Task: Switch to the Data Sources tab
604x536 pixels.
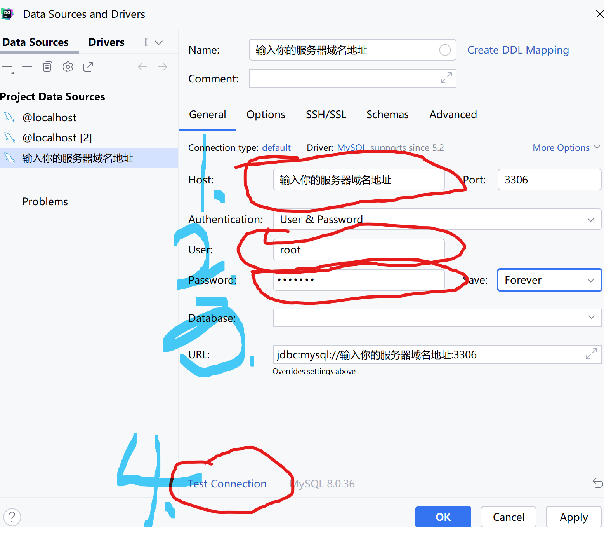Action: click(x=35, y=42)
